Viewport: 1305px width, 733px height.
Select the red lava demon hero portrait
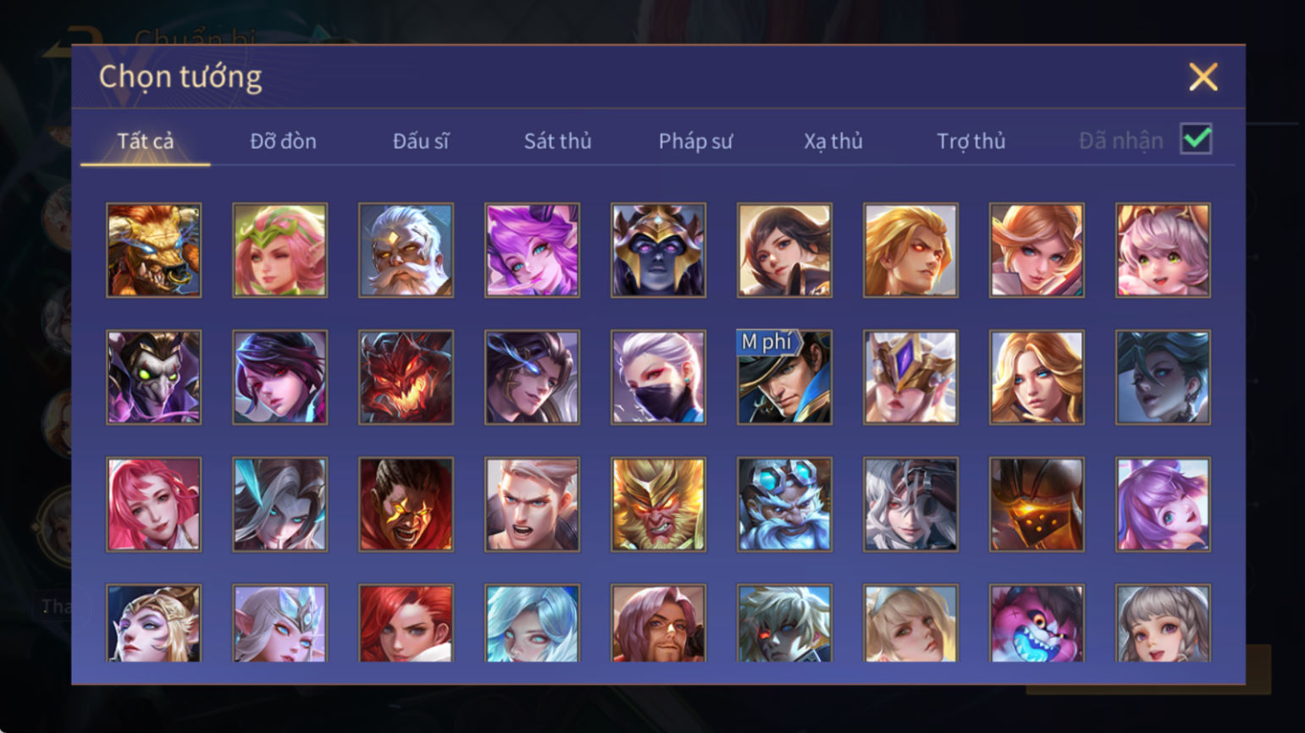pyautogui.click(x=406, y=377)
